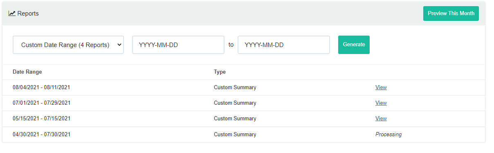Viewport: 494px width, 153px height.
Task: Click the Reports chart icon
Action: point(12,13)
